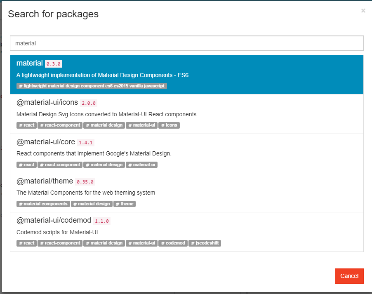
Task: Click the package search input field
Action: 187,43
